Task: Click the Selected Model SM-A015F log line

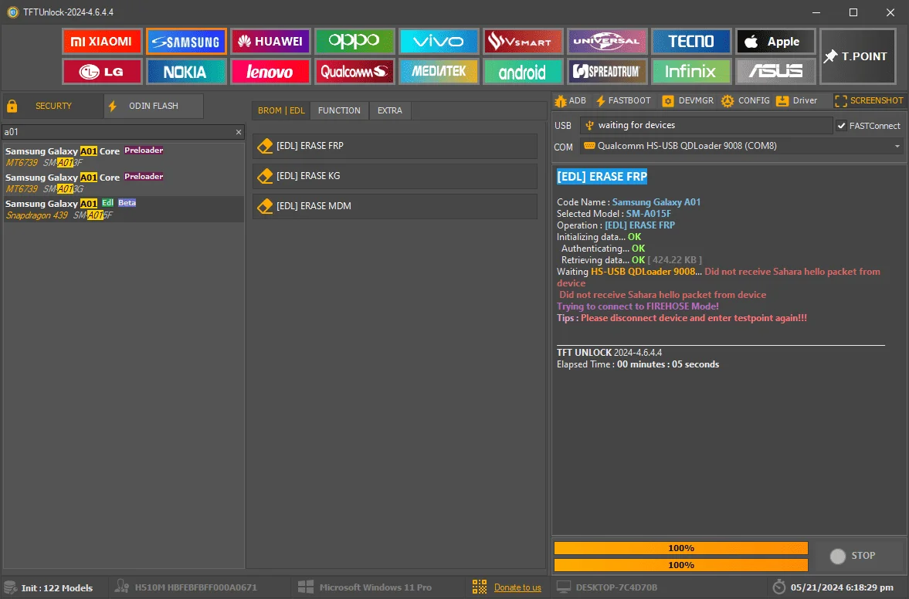Action: coord(614,214)
